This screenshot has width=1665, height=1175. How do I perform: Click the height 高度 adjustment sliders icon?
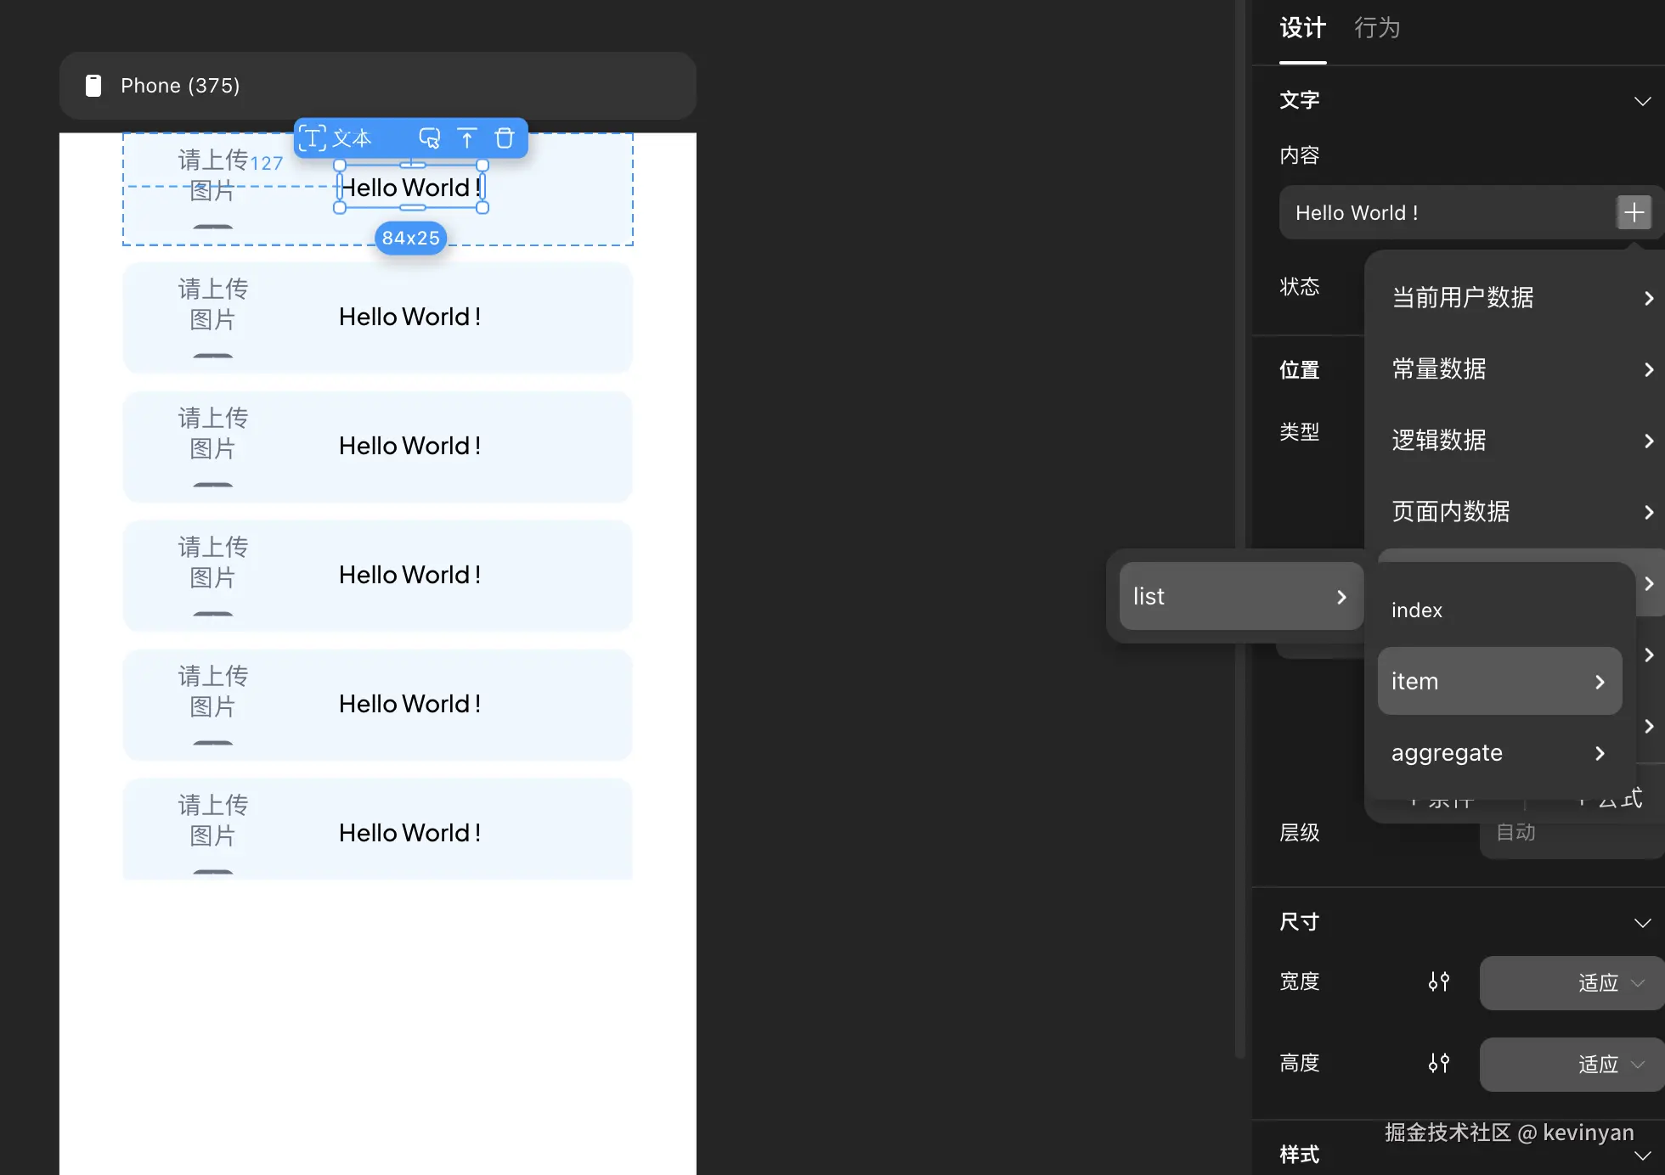click(1438, 1064)
